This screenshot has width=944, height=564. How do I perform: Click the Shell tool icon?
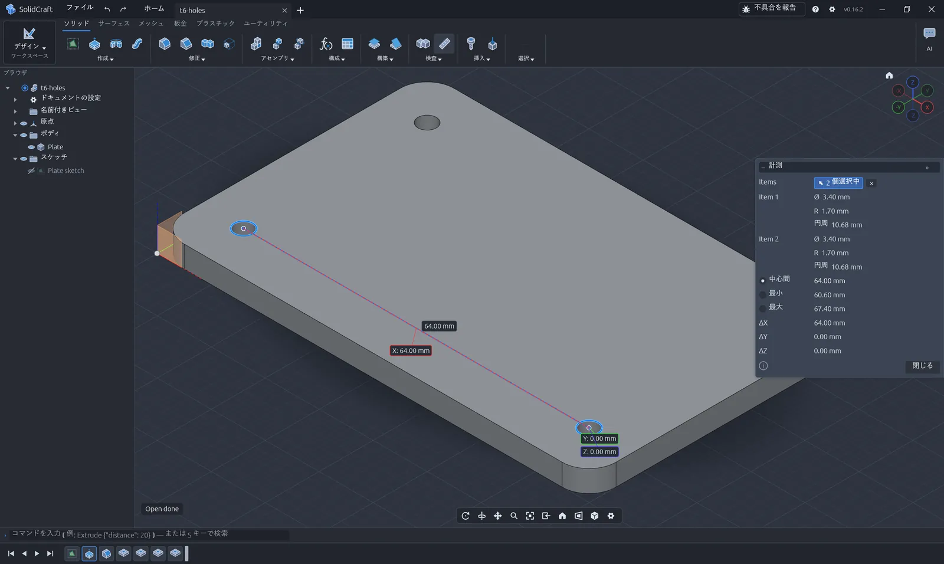coord(207,44)
